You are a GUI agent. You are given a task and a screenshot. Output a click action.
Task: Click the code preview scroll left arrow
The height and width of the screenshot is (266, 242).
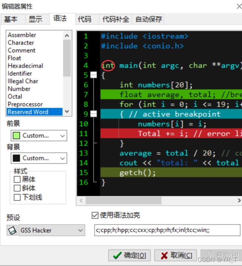81,200
